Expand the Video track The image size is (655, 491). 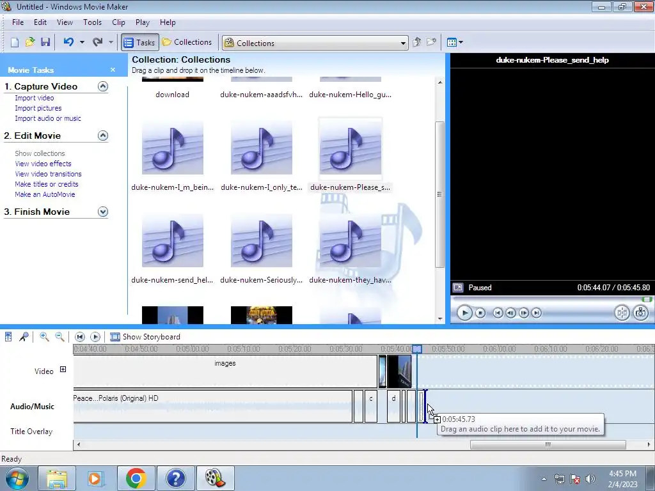click(x=63, y=369)
